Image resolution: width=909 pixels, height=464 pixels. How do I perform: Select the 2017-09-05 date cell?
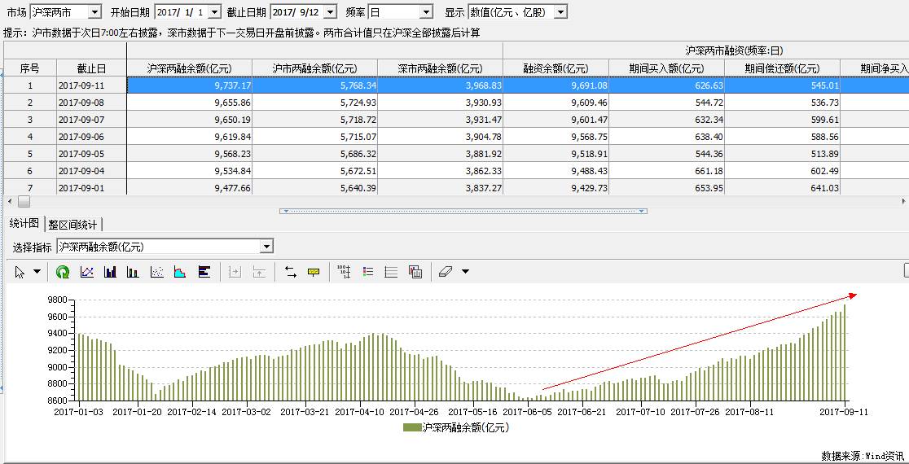click(91, 154)
